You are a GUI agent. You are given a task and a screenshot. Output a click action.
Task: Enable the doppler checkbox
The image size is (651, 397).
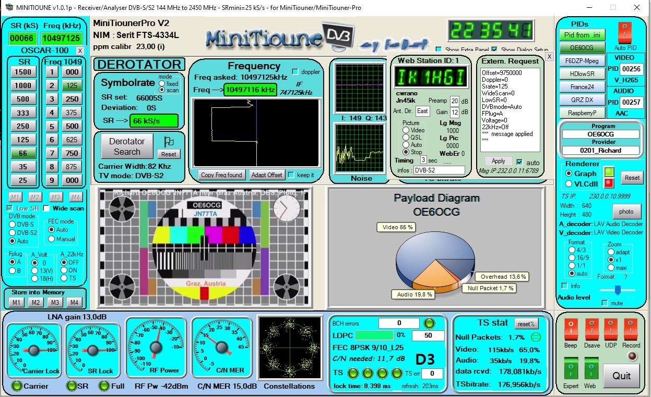pyautogui.click(x=295, y=71)
